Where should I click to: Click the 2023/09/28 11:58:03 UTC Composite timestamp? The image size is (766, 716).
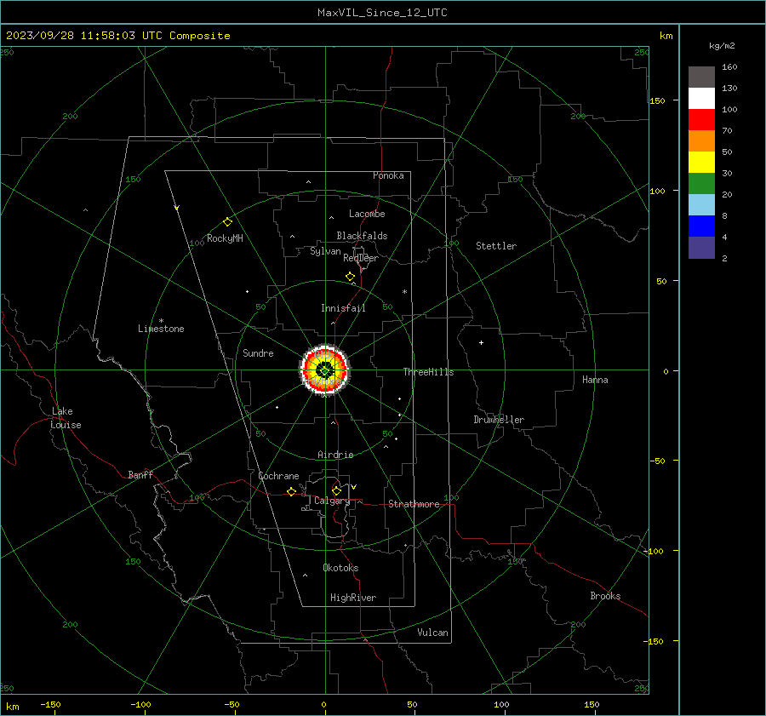tap(117, 36)
